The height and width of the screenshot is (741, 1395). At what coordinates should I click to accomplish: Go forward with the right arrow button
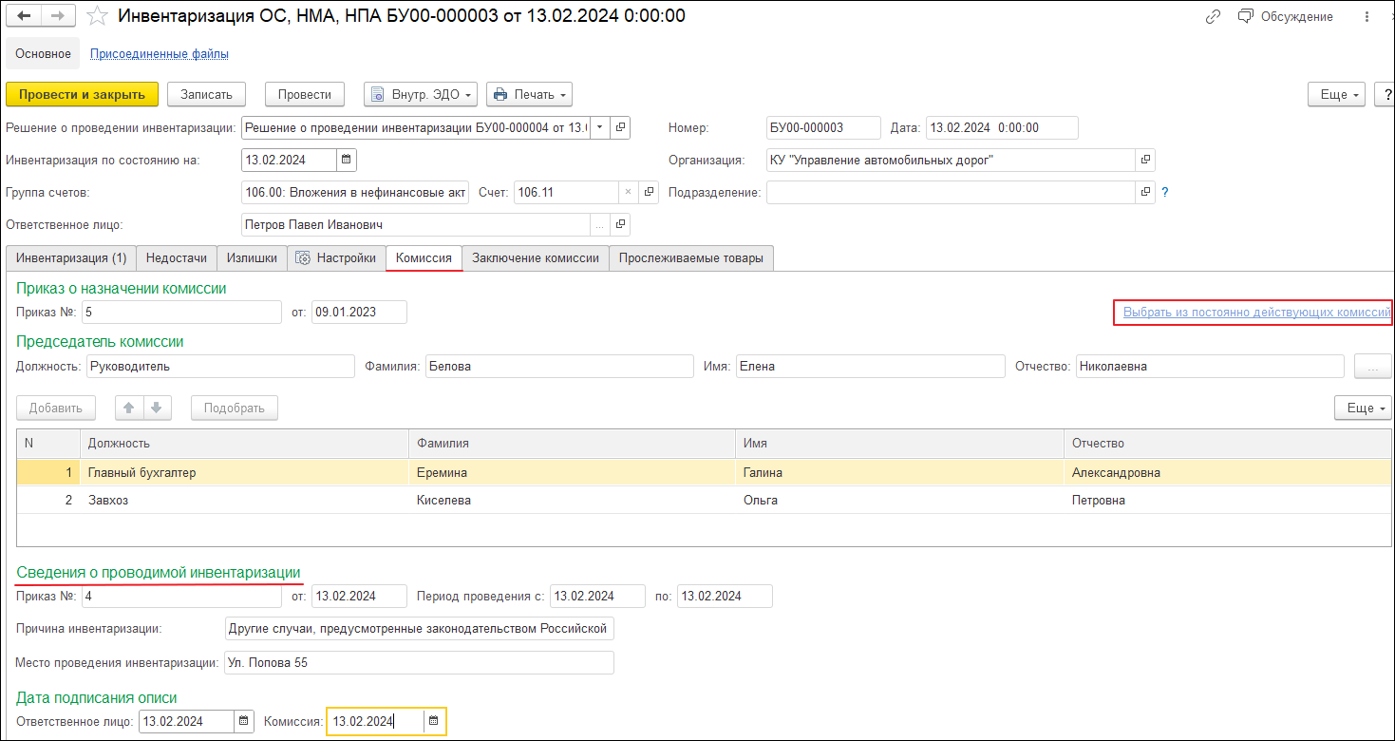tap(58, 16)
